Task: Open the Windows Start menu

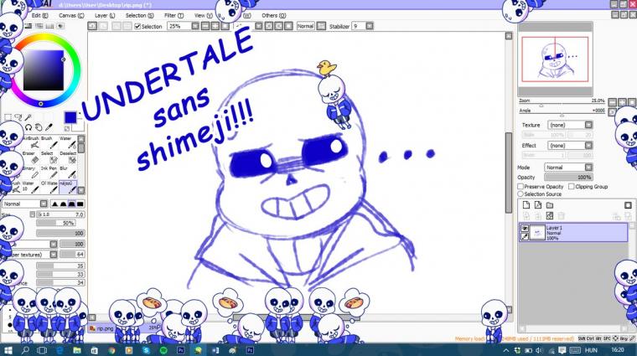Action: click(x=8, y=350)
